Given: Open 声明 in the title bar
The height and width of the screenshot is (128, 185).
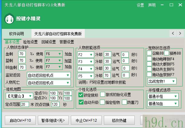Looking at the screenshot, I should (x=152, y=5).
